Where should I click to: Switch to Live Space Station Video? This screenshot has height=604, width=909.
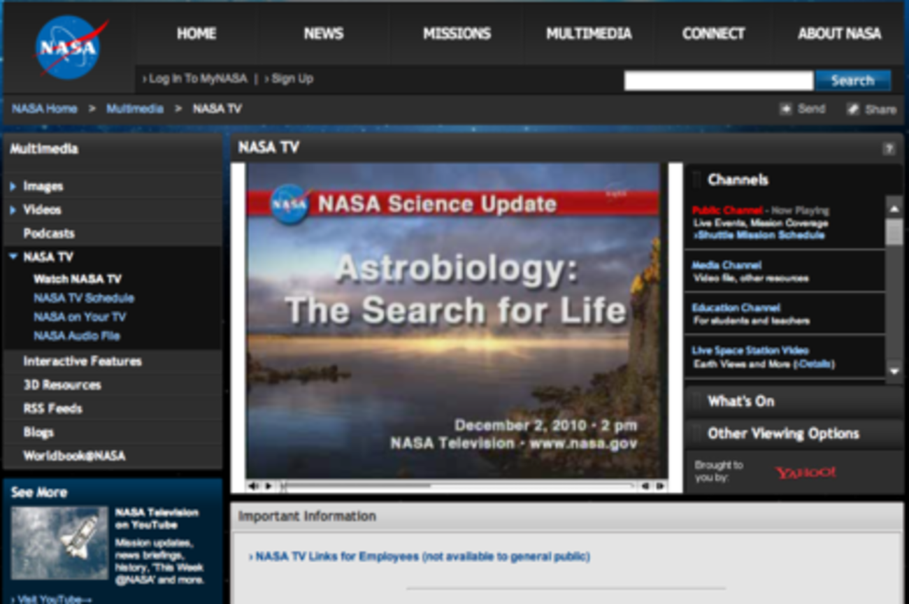coord(750,350)
